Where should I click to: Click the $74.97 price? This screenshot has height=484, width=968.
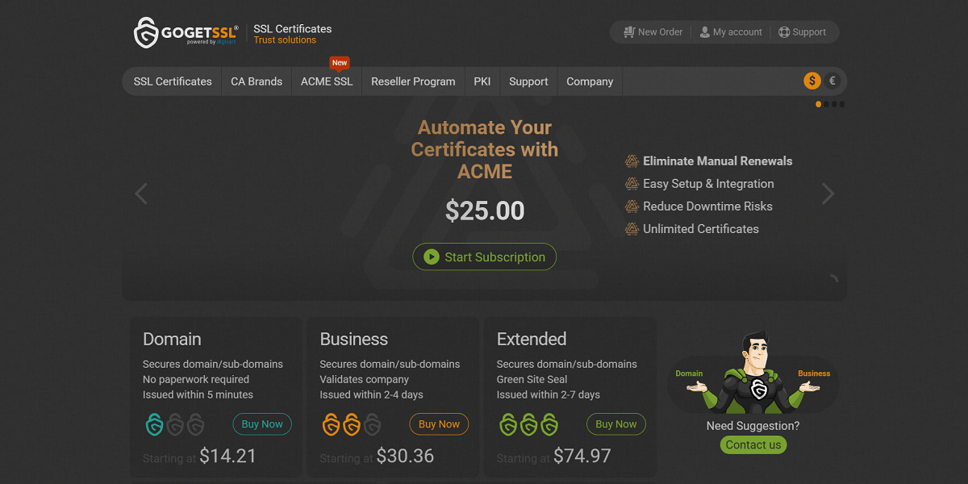(x=582, y=456)
